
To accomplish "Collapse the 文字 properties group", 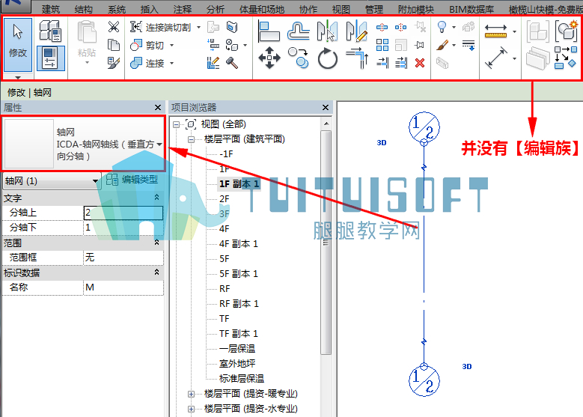I will (x=156, y=198).
